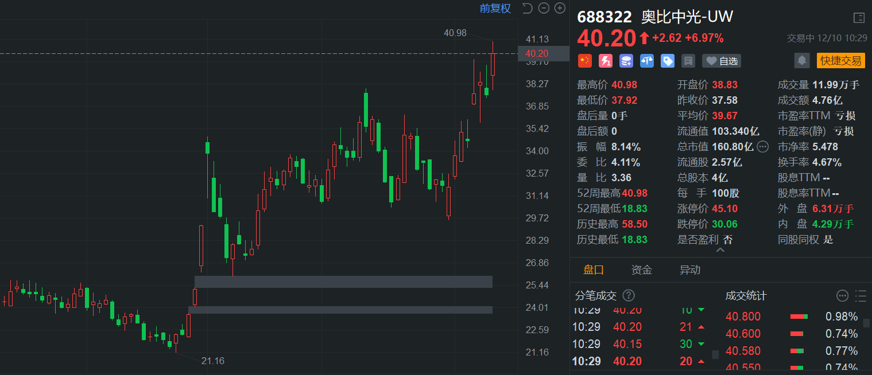Click the panel layout icon beside stock name
The image size is (872, 375).
click(859, 18)
